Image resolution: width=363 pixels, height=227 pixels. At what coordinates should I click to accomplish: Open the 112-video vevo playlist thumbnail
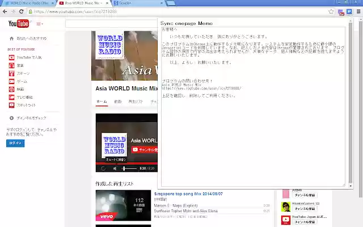pos(123,205)
